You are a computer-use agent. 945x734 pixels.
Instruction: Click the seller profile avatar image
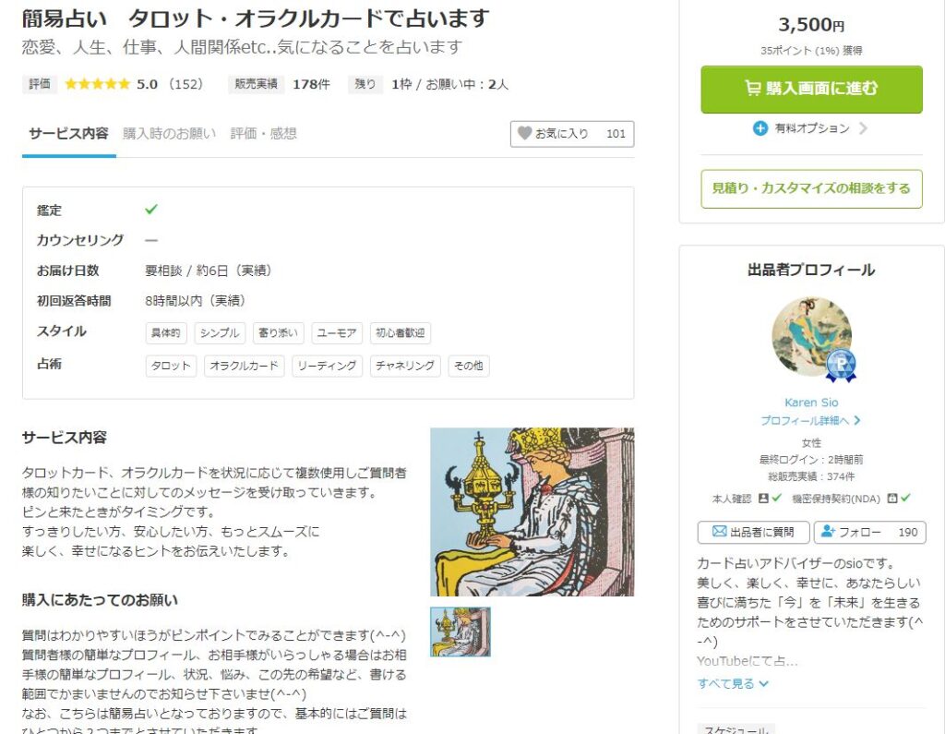click(x=811, y=336)
